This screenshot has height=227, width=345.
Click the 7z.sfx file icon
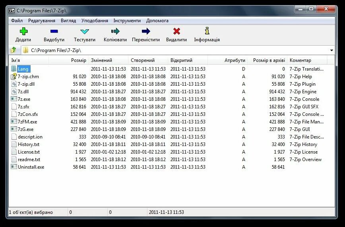(14, 107)
